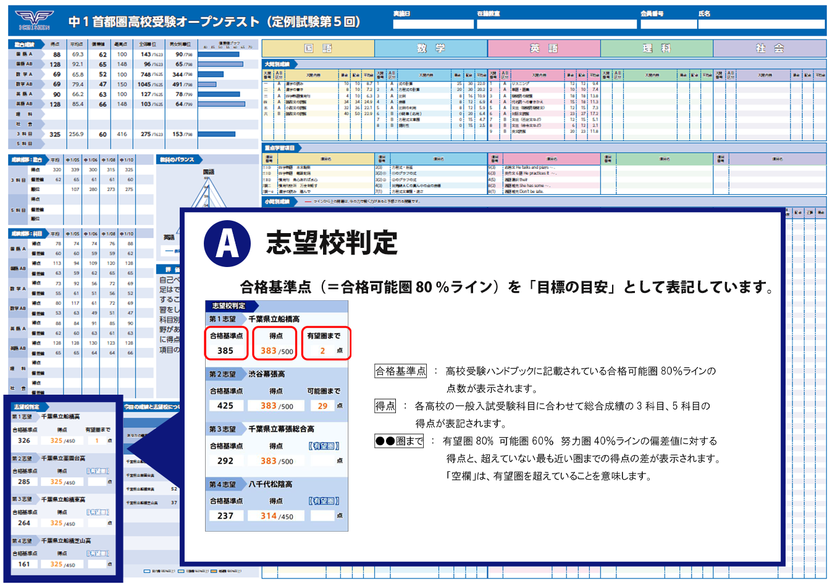Image resolution: width=835 pixels, height=584 pixels.
Task: Click 【有望圏】 label for 八千代松陰高
Action: click(x=324, y=501)
